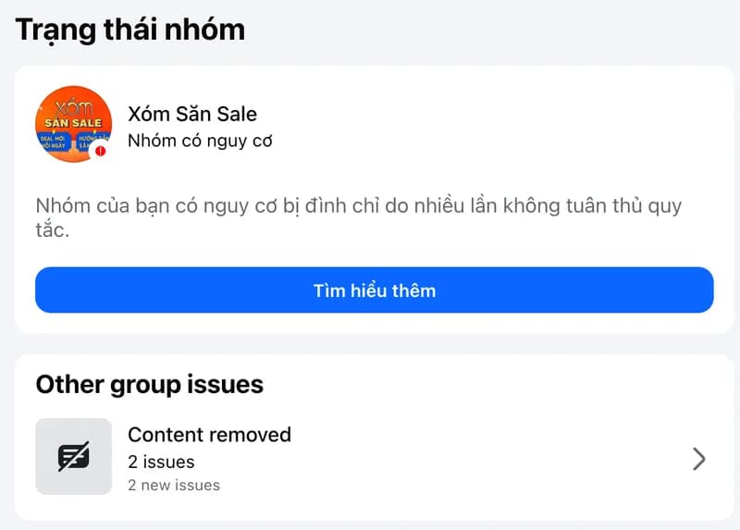Click the 2 new issues subtext
This screenshot has height=530, width=740.
[174, 485]
